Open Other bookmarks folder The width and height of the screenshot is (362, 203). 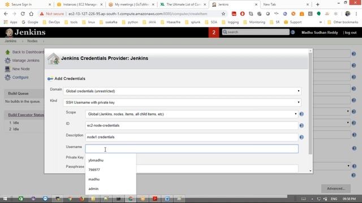click(x=343, y=22)
